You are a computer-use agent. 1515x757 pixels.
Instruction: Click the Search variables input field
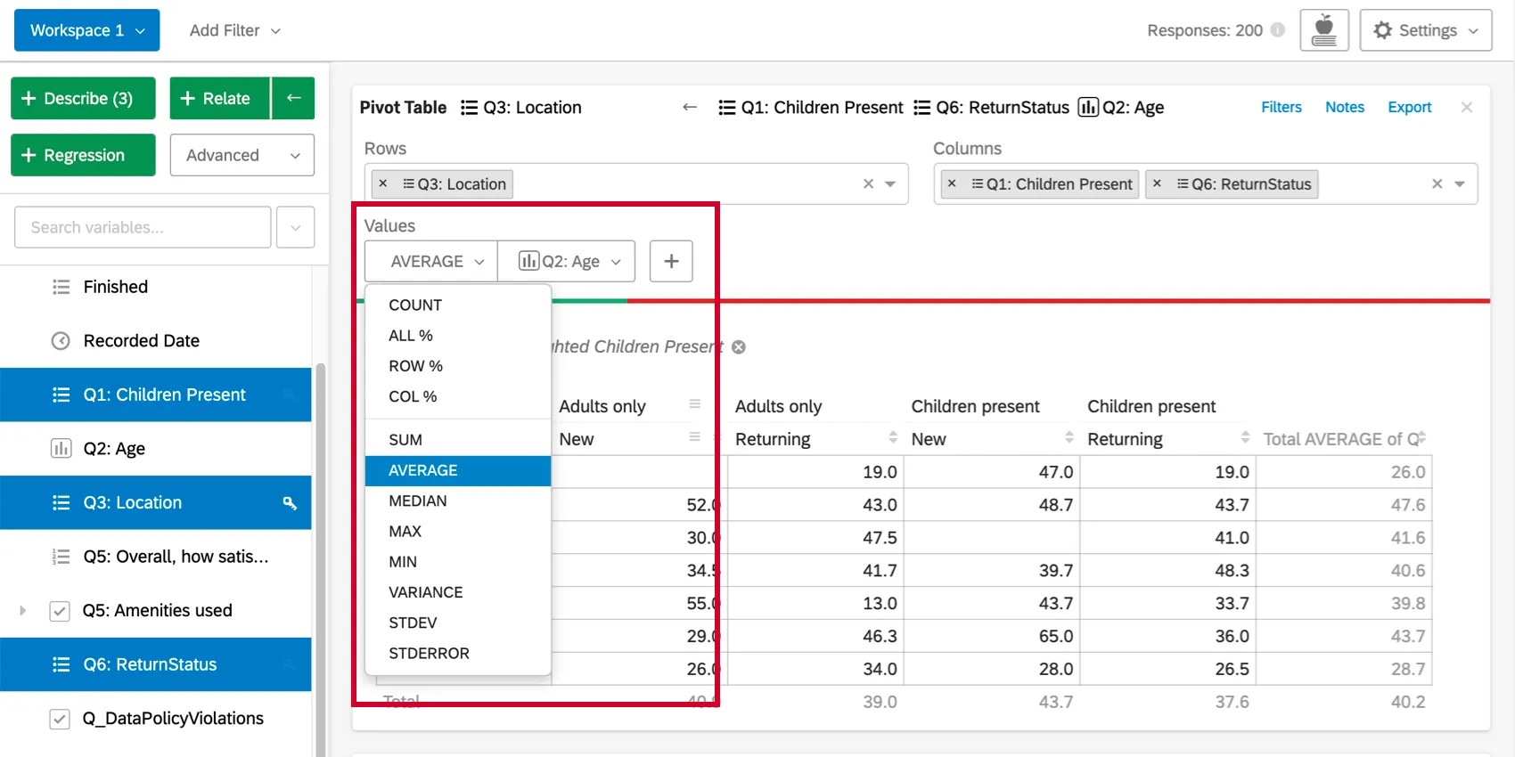[x=143, y=227]
